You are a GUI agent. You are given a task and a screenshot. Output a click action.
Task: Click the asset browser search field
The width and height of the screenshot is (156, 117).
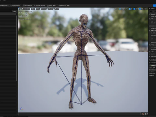pyautogui.click(x=6, y=11)
